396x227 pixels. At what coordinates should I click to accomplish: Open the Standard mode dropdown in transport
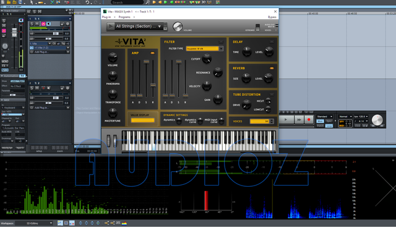325,116
